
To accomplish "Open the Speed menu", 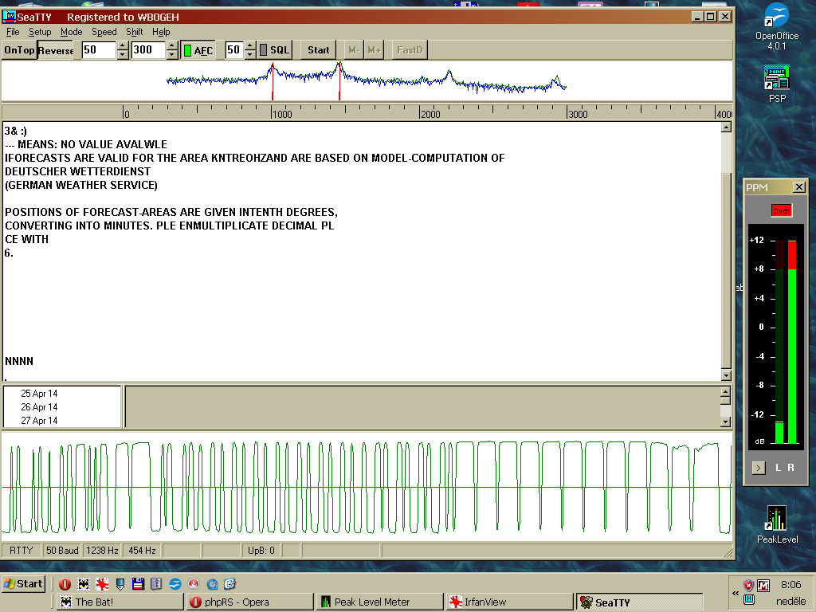I will [104, 32].
